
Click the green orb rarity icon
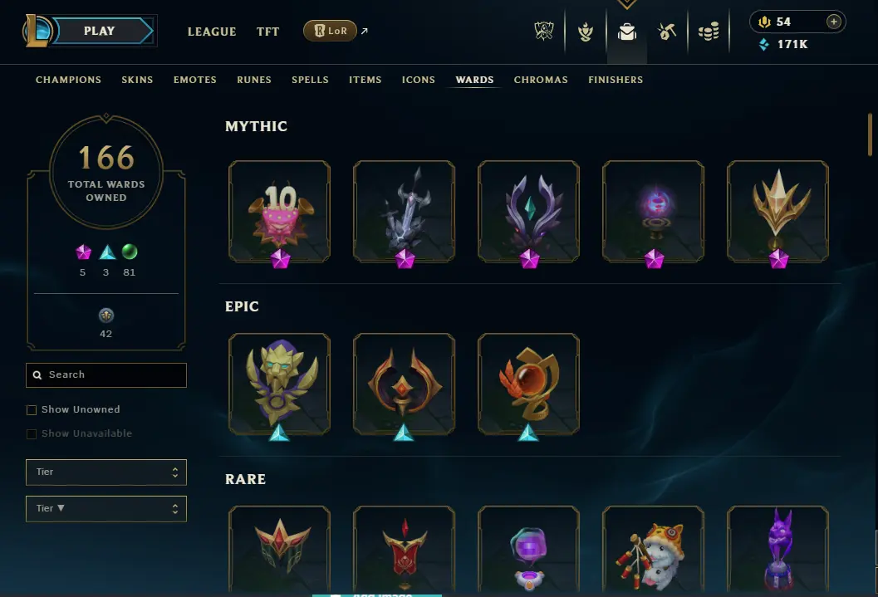point(130,252)
